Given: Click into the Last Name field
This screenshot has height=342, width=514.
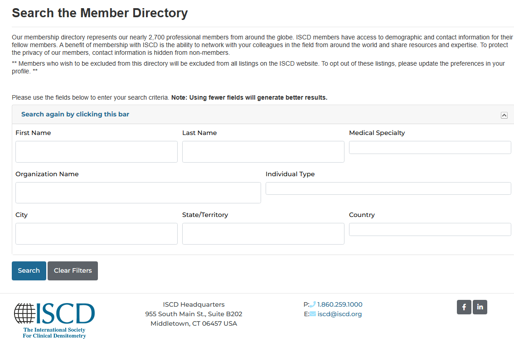Looking at the screenshot, I should click(263, 152).
